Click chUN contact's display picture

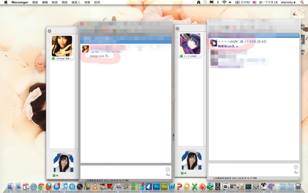pyautogui.click(x=190, y=44)
